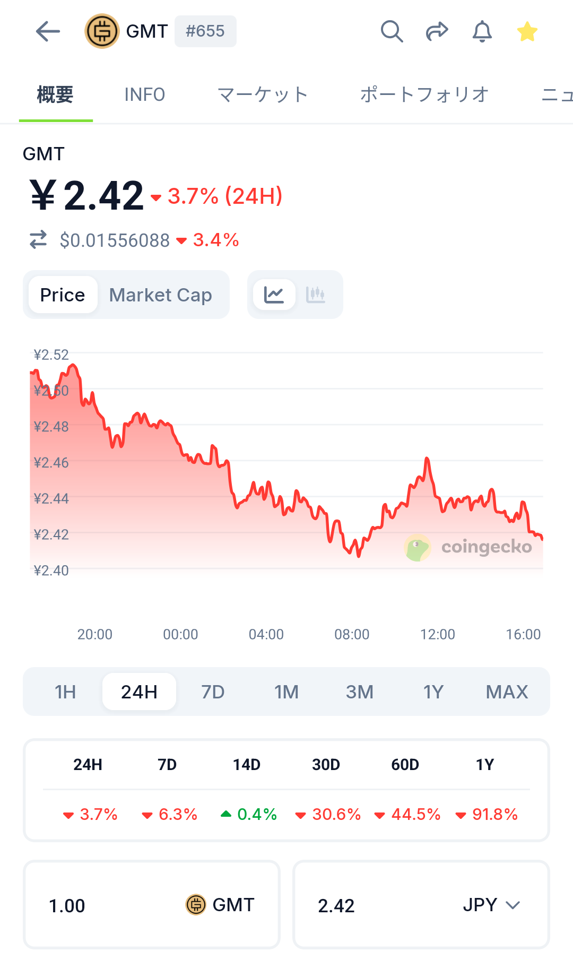This screenshot has height=968, width=573.
Task: Select the 7D chart range
Action: point(213,692)
